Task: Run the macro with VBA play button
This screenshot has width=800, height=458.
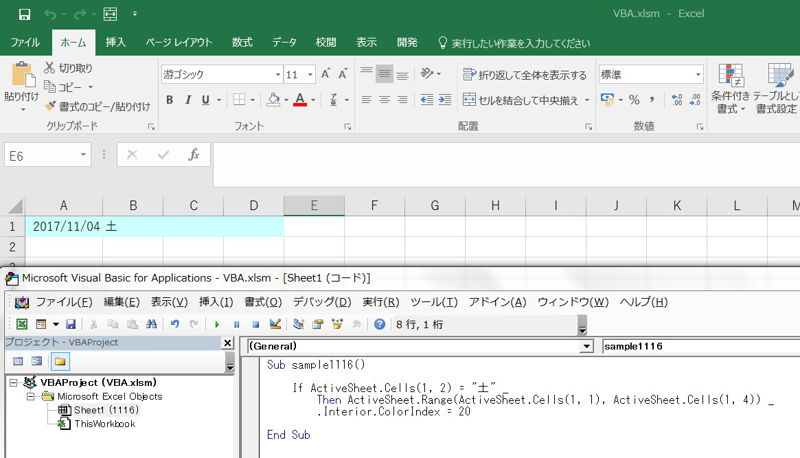Action: tap(217, 324)
